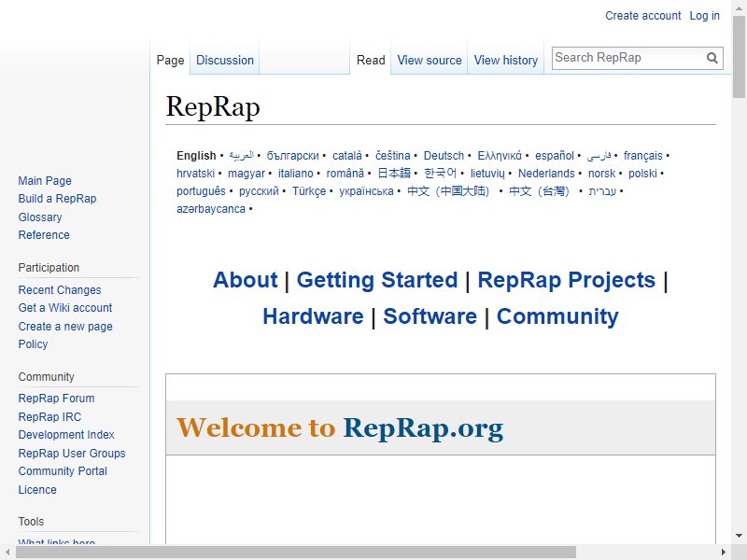The image size is (747, 560).
Task: Click the search magnifier icon
Action: [x=712, y=58]
